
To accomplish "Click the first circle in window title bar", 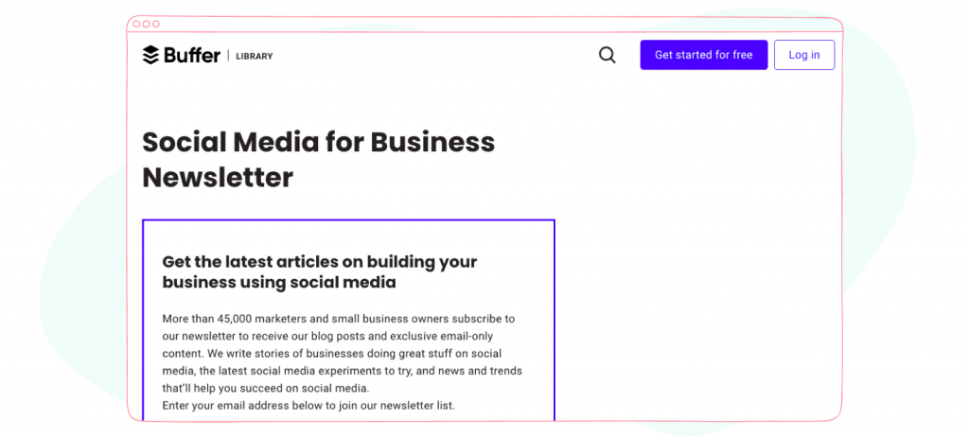I will pos(136,24).
